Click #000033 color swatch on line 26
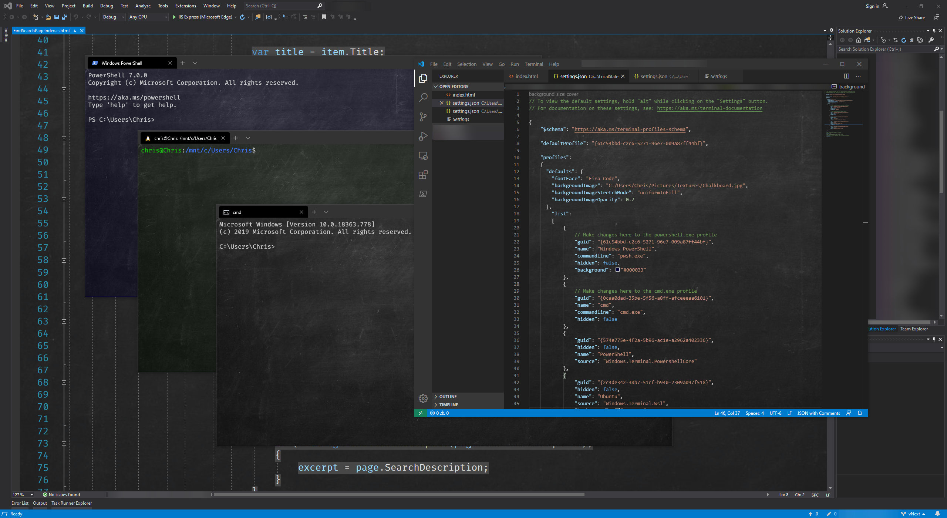 tap(617, 270)
